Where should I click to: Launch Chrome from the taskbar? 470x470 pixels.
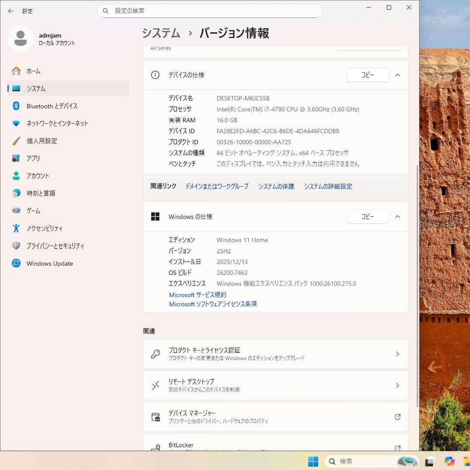[449, 461]
